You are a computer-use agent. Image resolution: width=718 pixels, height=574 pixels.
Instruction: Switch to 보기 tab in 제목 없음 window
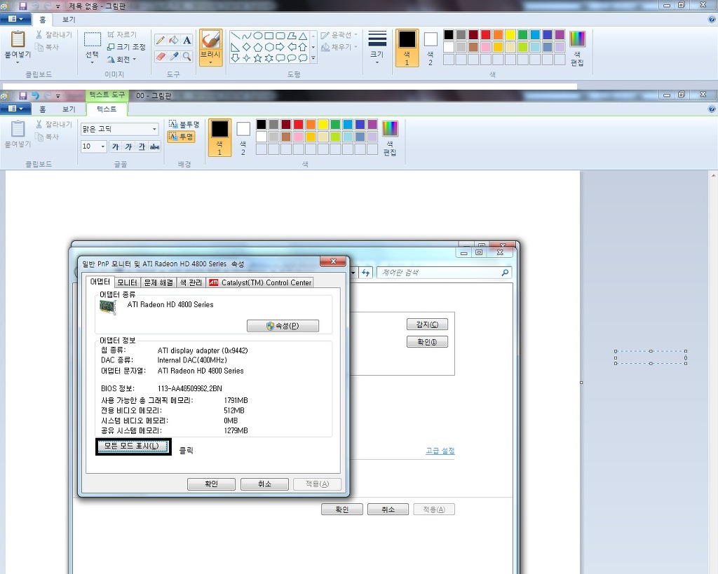click(x=69, y=20)
